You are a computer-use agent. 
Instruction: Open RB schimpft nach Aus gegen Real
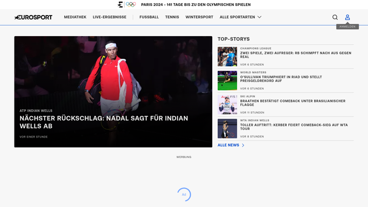(295, 55)
